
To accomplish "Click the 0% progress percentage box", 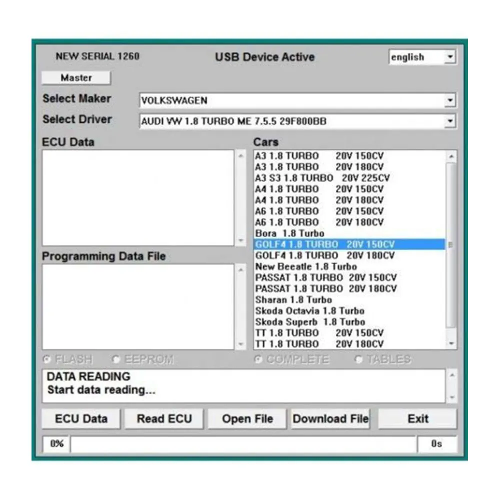I will pos(56,444).
